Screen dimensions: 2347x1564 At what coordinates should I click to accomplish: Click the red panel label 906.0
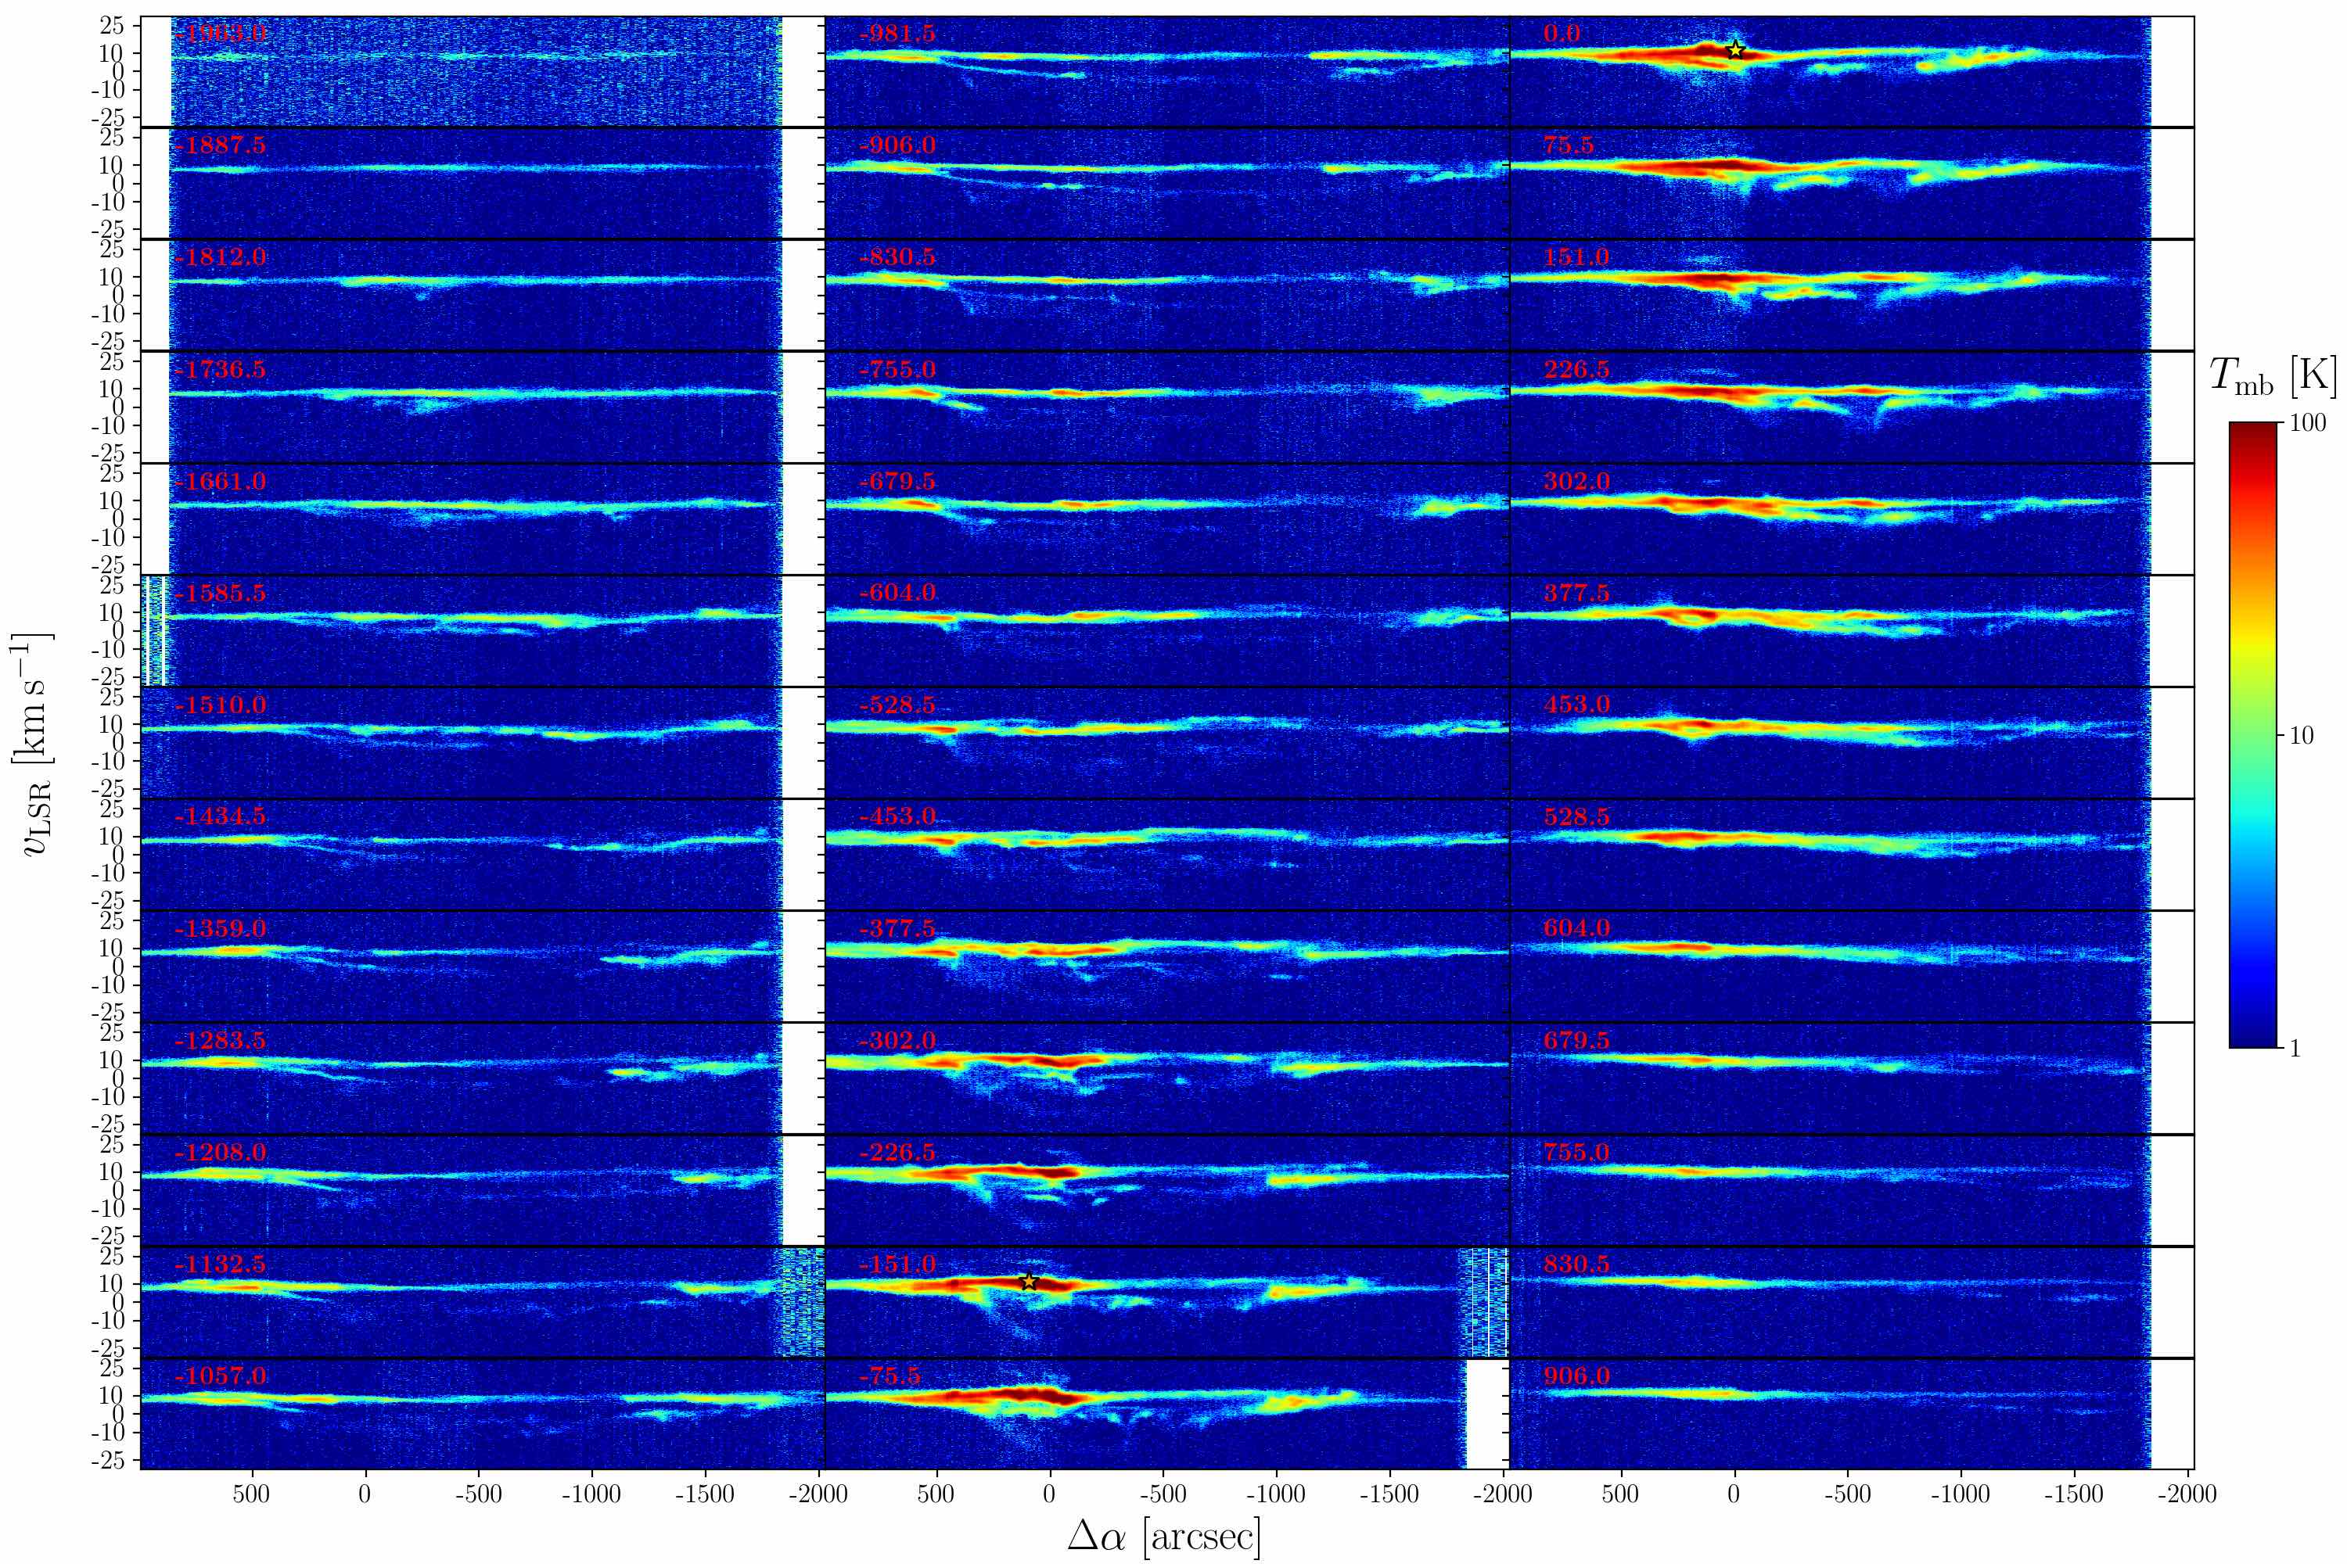coord(1576,1376)
